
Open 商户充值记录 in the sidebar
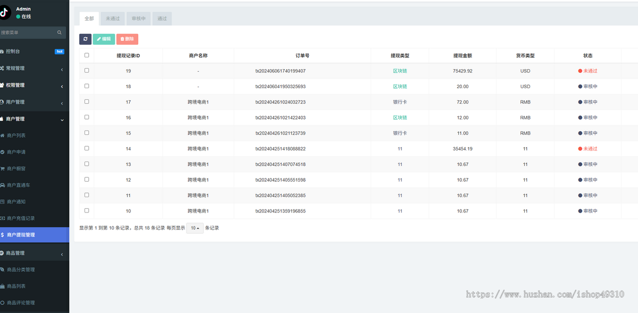pos(21,218)
